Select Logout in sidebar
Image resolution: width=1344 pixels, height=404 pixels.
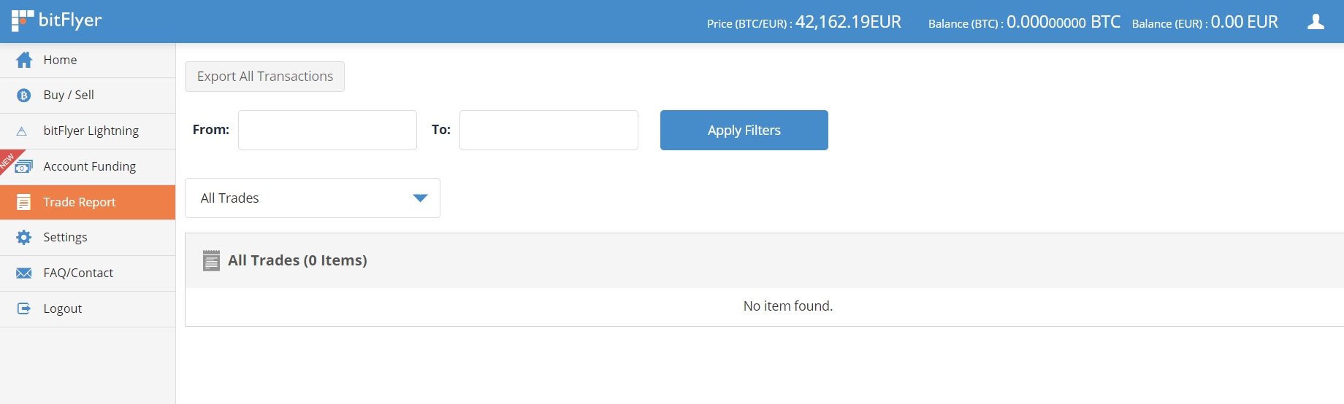pyautogui.click(x=88, y=309)
